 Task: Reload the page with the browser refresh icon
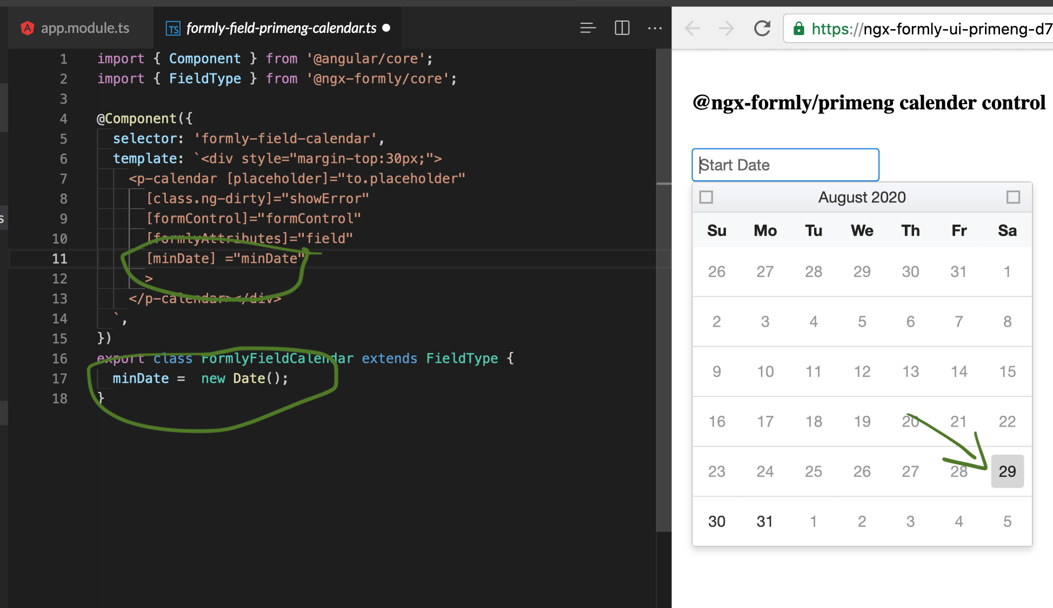coord(762,29)
